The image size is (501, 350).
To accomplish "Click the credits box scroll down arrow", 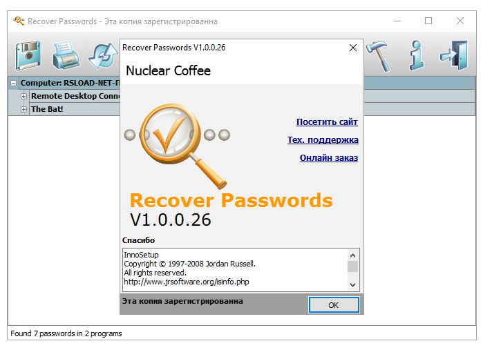I will (x=352, y=284).
